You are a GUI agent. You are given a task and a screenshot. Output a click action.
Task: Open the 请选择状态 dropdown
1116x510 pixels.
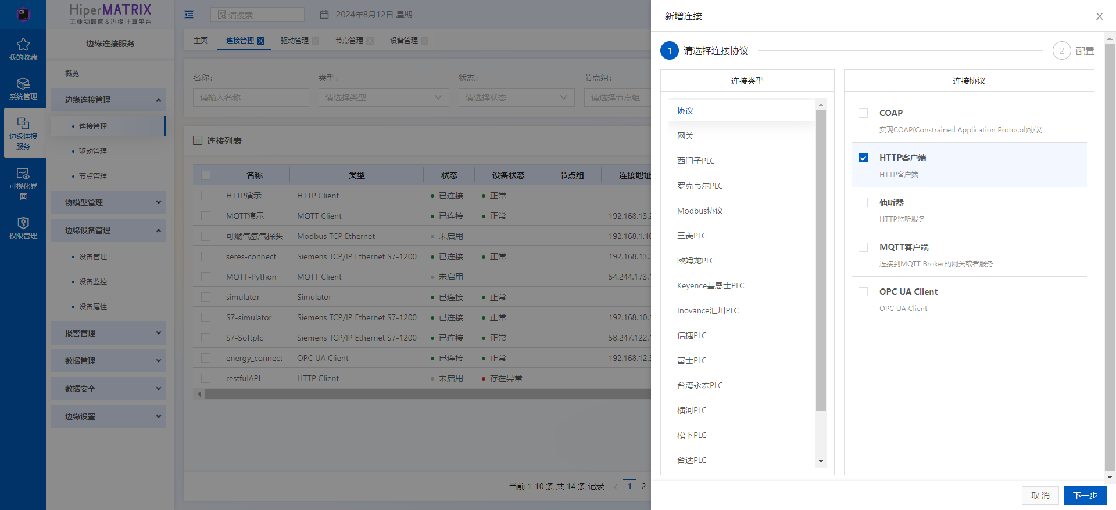(517, 97)
